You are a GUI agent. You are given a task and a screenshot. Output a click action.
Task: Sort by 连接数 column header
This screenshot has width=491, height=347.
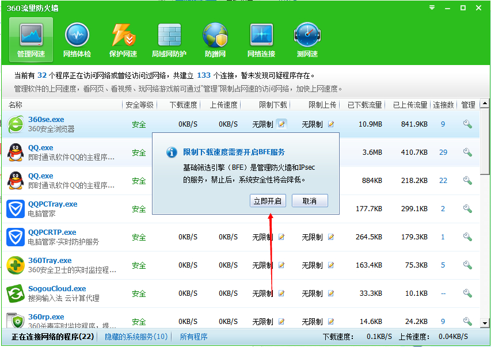coord(443,105)
